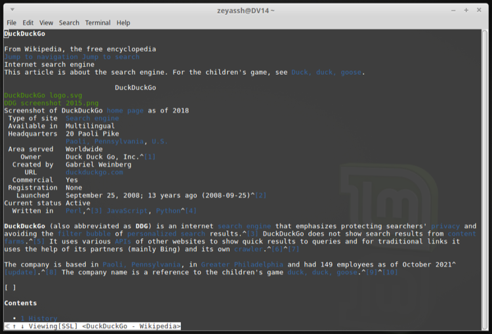This screenshot has height=334, width=492.
Task: Open 'DDG screenshot 2015.png' image link
Action: pyautogui.click(x=51, y=103)
